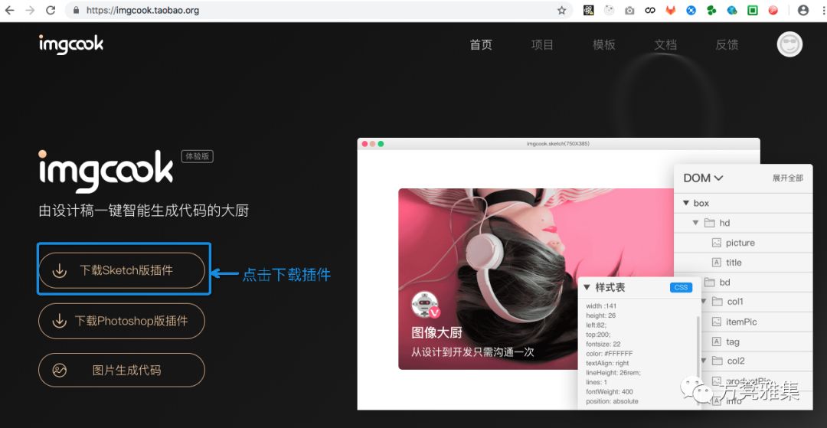Collapse the hd folder node
Viewport: 827px width, 428px height.
click(x=695, y=223)
